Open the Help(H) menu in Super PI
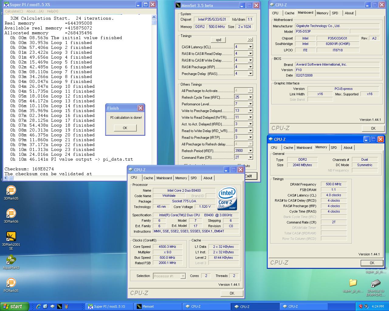The image size is (389, 311). (53, 11)
